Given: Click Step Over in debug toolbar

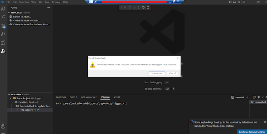Looking at the screenshot, I should coord(129,7).
